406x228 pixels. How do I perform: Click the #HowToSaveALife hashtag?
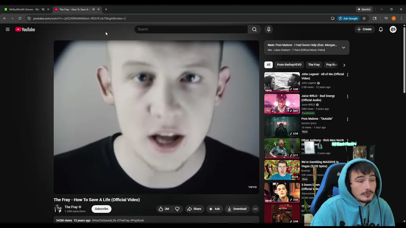pyautogui.click(x=104, y=220)
